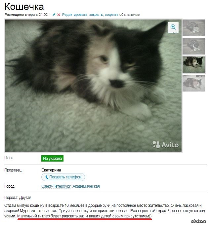Click the Кошечка listing title
208x225 pixels.
[24, 7]
